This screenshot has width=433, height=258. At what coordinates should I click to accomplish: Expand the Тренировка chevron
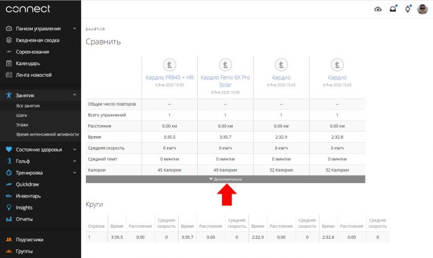click(75, 173)
